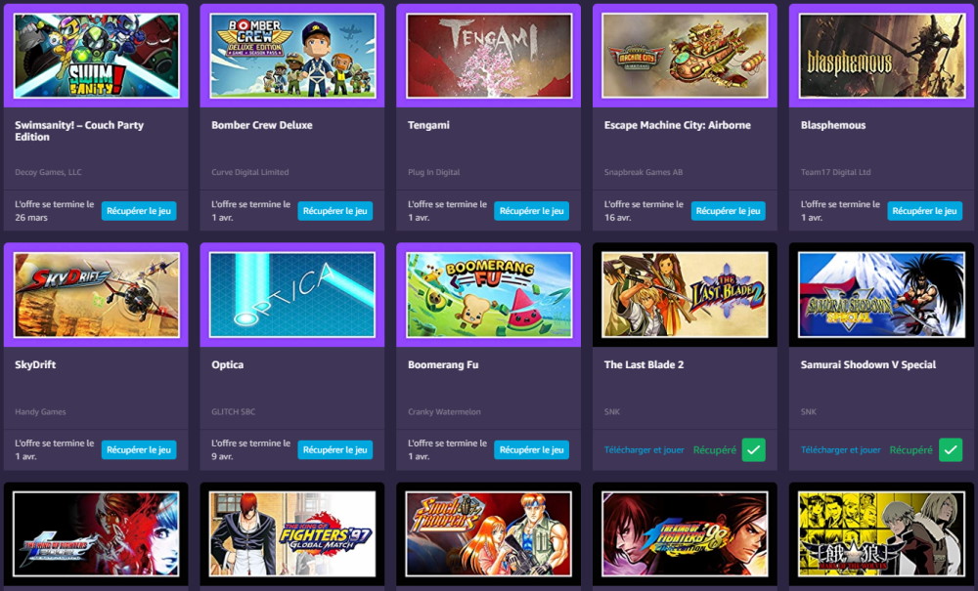Open the Blasphemous cover thumbnail

(881, 56)
